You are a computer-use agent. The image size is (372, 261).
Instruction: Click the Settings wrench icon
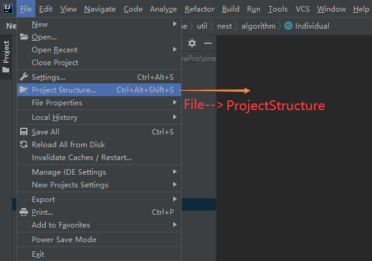pyautogui.click(x=24, y=77)
